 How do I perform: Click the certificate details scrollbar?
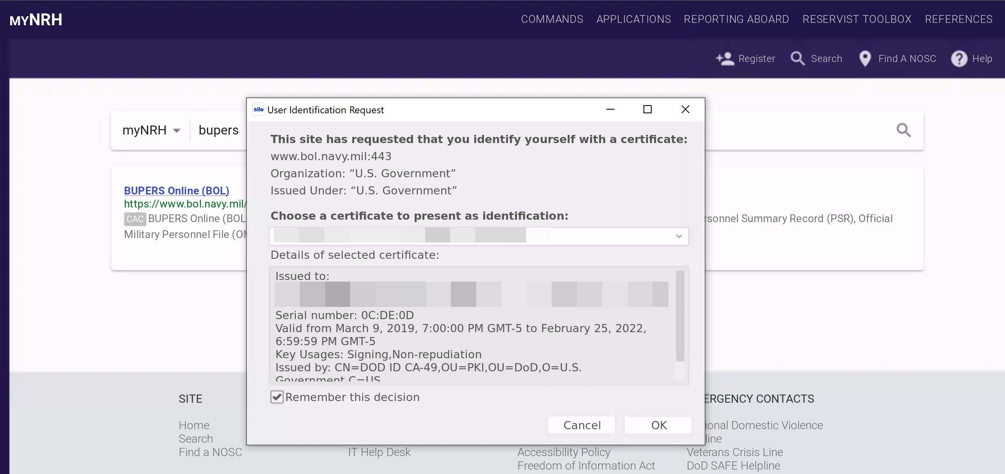(680, 316)
